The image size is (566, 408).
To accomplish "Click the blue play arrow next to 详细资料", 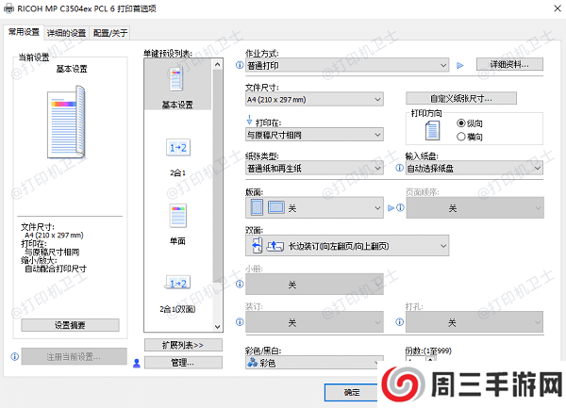I will pyautogui.click(x=460, y=66).
